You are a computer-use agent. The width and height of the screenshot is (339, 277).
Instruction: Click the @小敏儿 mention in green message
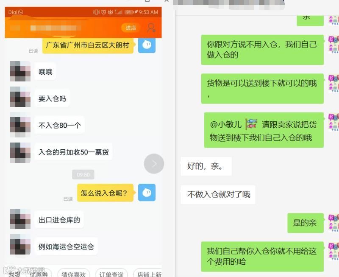tap(225, 124)
